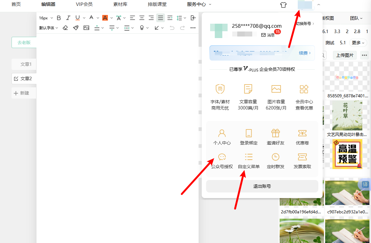The height and width of the screenshot is (243, 371).
Task: Go to 排版课堂 in top navigation
Action: click(157, 5)
